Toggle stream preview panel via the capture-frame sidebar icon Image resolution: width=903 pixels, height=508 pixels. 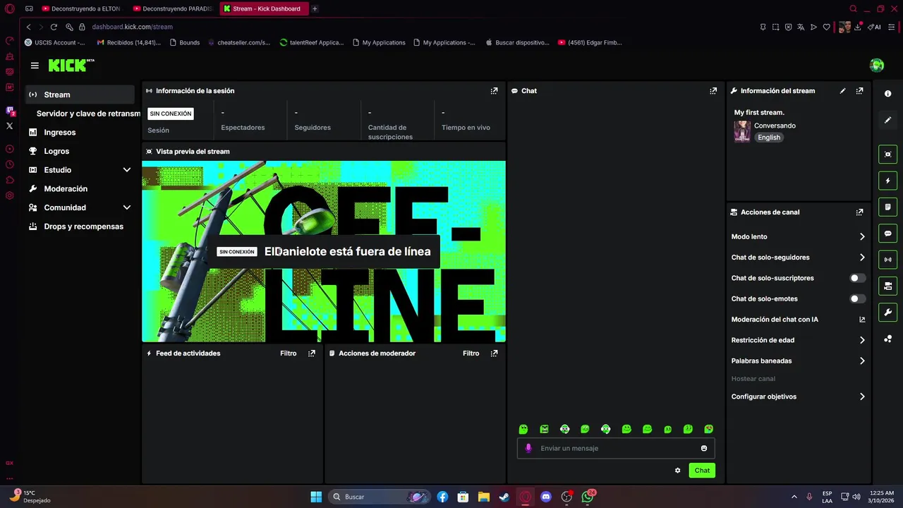coord(887,155)
